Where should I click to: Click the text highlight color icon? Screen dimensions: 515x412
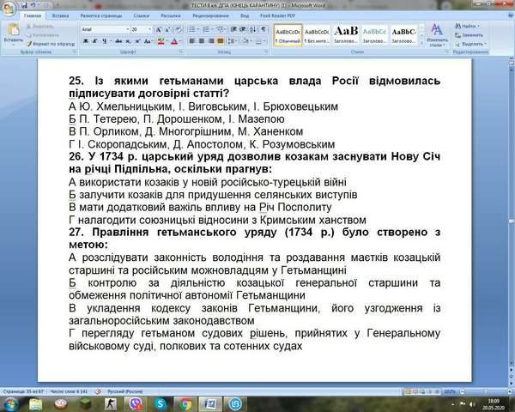coord(161,41)
